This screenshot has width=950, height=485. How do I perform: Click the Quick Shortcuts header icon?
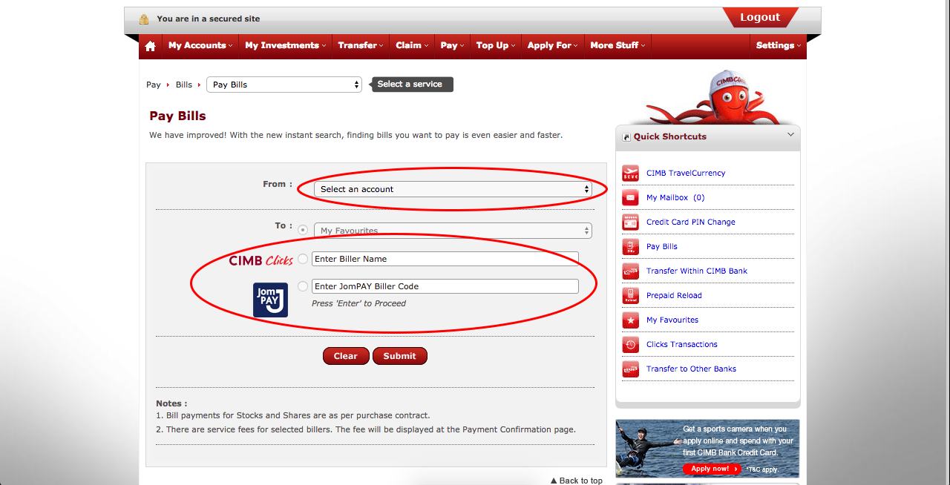coord(626,137)
